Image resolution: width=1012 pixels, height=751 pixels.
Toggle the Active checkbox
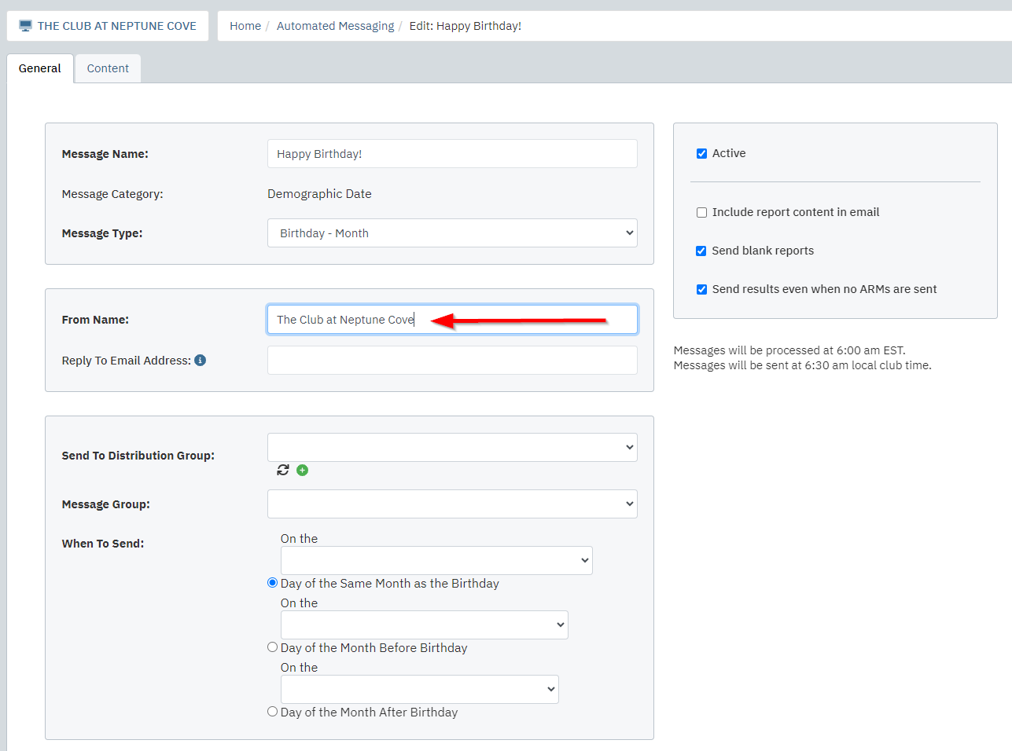click(x=701, y=154)
